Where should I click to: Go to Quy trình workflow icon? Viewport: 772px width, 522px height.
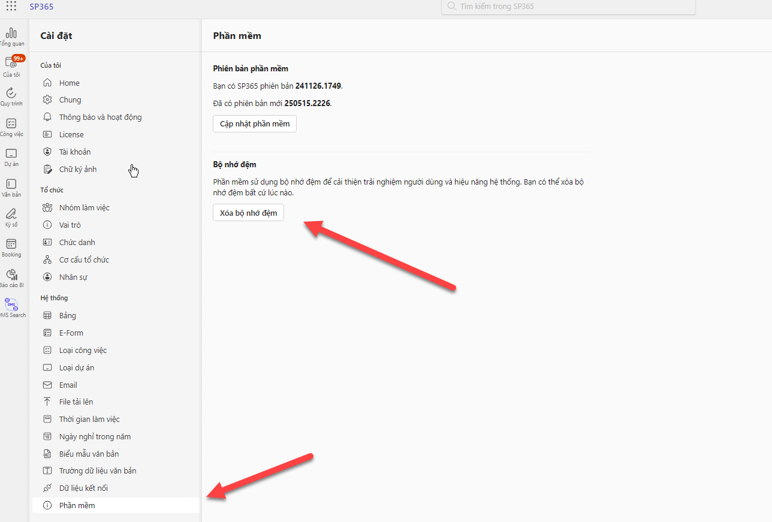click(11, 96)
